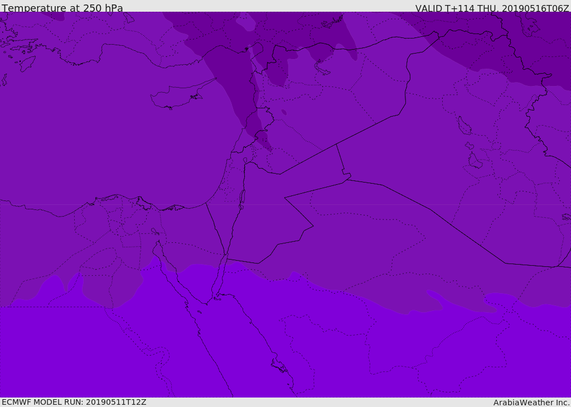Click the 'ECMWF MODEL RUN: 20190511T12Z' text
Viewport: 571px width, 407px height.
[74, 402]
